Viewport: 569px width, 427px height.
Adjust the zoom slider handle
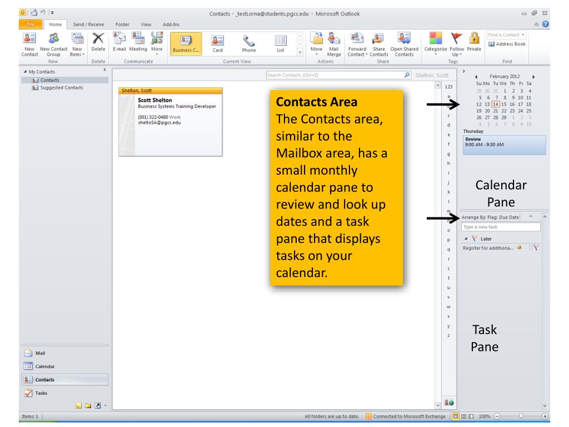(521, 416)
